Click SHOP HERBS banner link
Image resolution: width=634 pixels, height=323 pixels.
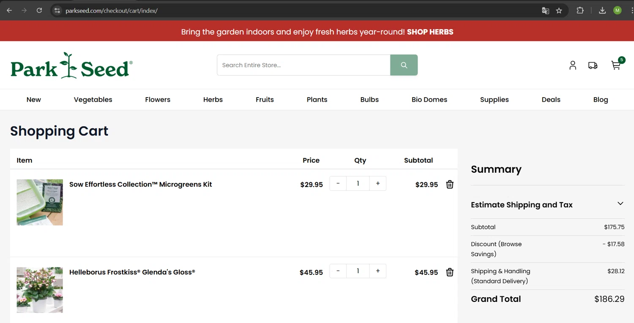pyautogui.click(x=430, y=32)
